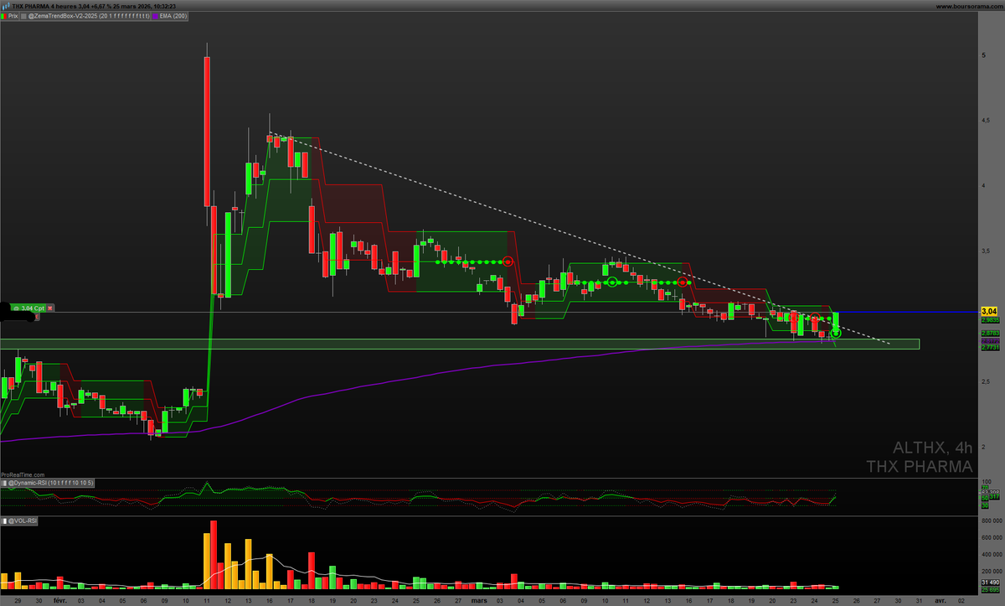The height and width of the screenshot is (606, 1005).
Task: Open the @Dynamic-RSI indicator label
Action: click(48, 483)
